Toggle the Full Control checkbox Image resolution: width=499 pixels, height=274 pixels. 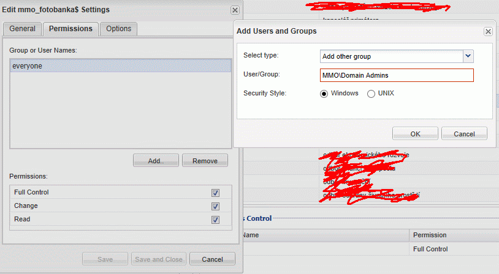[x=215, y=193]
